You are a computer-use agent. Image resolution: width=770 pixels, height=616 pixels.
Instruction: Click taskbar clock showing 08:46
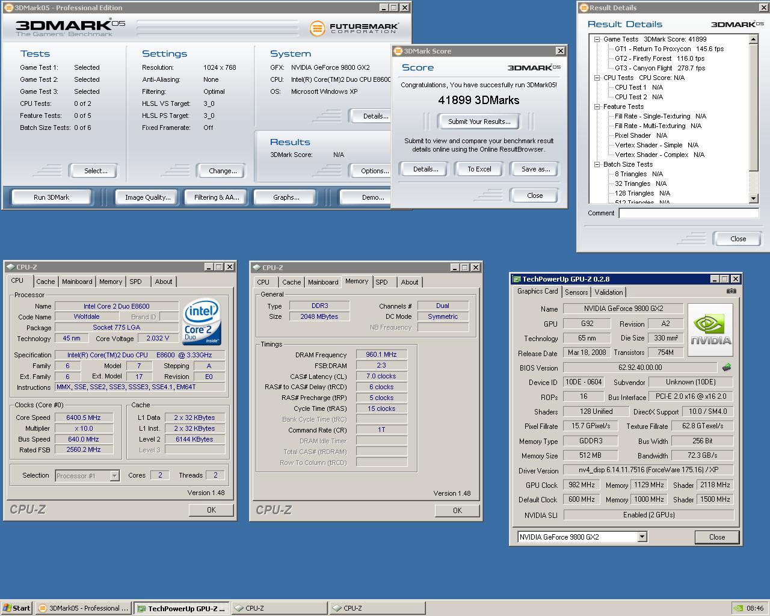point(755,608)
